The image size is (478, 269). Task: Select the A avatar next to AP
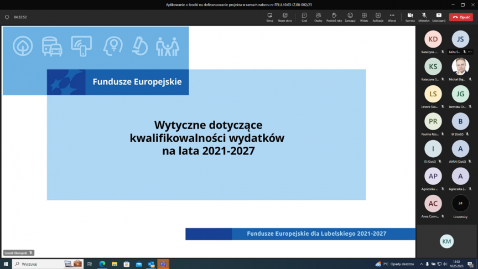point(460,176)
